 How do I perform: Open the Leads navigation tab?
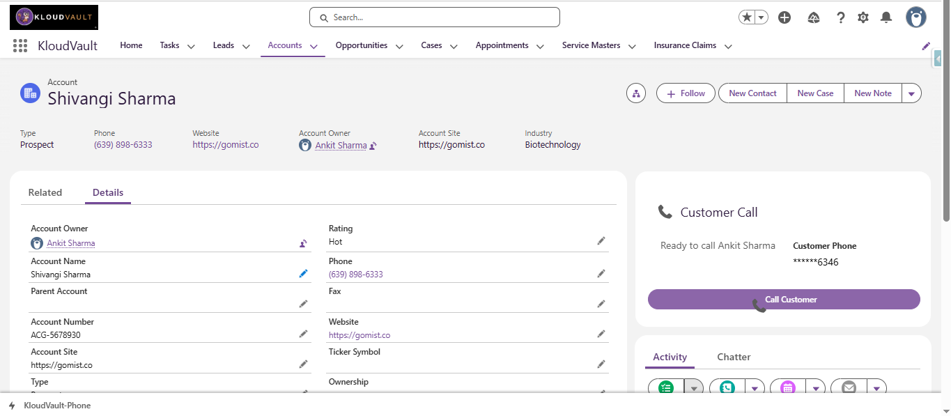(x=224, y=45)
